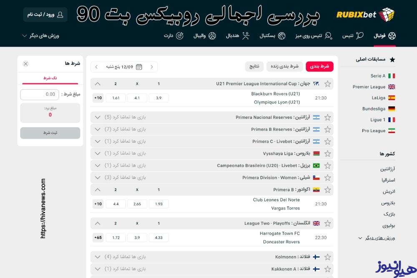Open the darts section icon

coord(179,36)
